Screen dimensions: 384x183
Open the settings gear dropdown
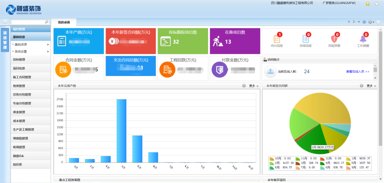(x=370, y=22)
